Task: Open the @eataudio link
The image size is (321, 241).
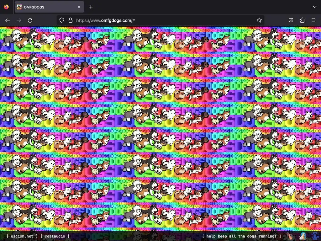Action: point(55,236)
